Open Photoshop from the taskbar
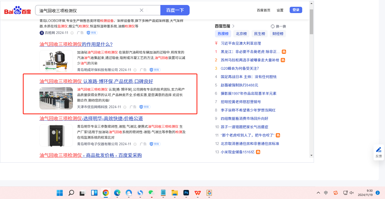Viewport: 385px width, 199px height. click(x=186, y=193)
